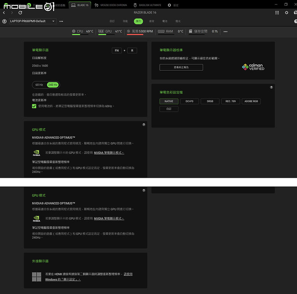This screenshot has height=294, width=297.
Task: Go back with the left arrow icon
Action: pyautogui.click(x=4, y=13)
